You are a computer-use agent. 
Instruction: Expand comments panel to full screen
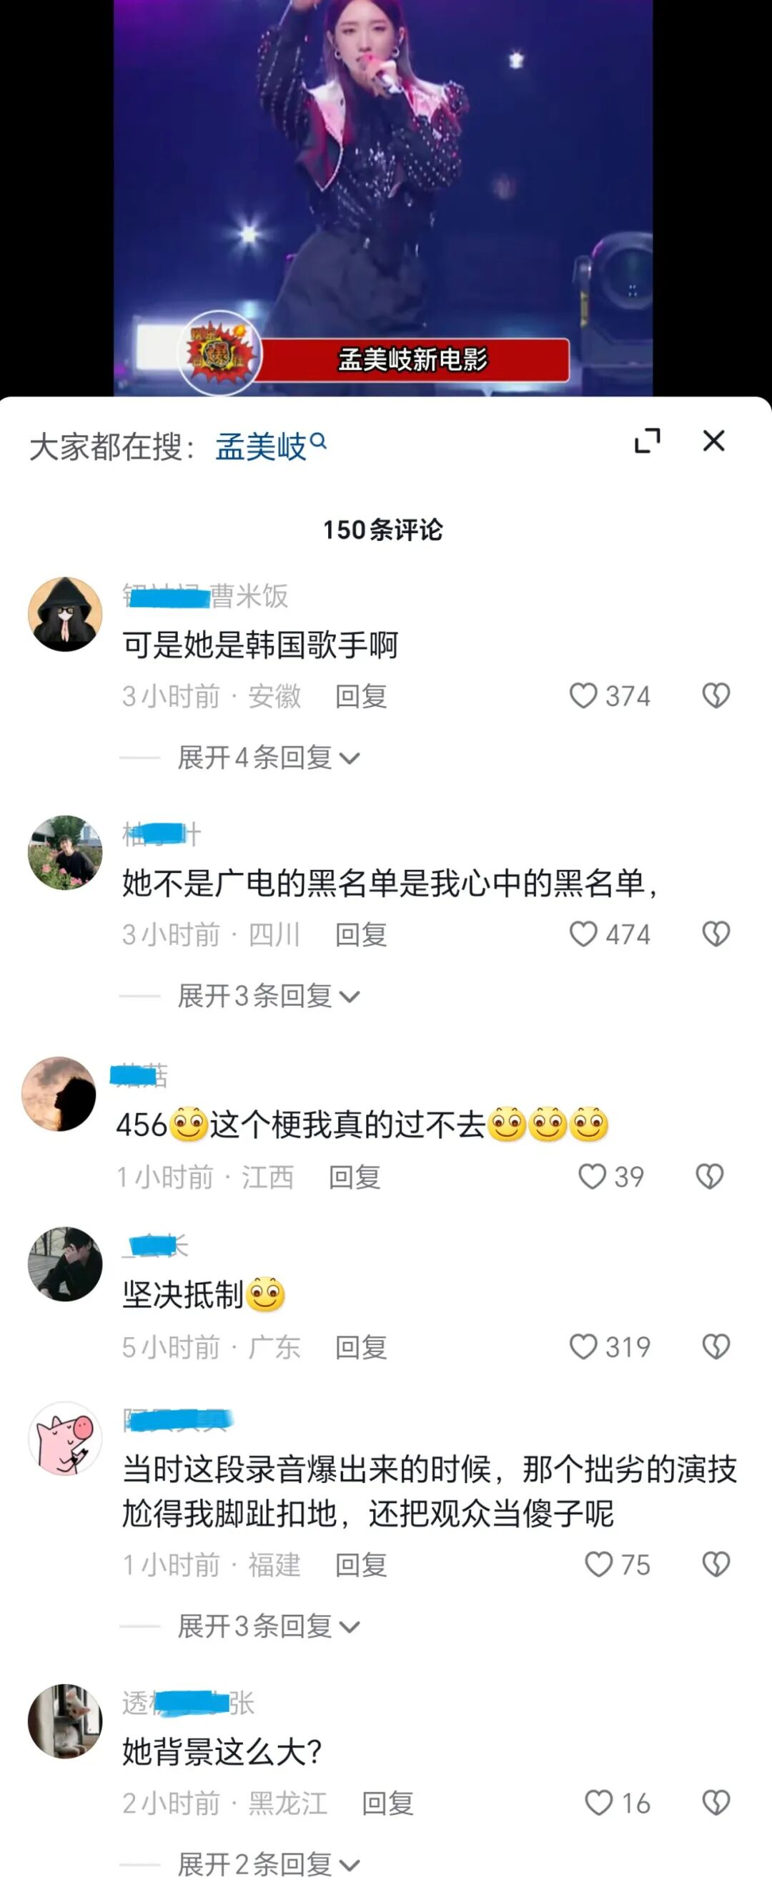click(x=647, y=441)
